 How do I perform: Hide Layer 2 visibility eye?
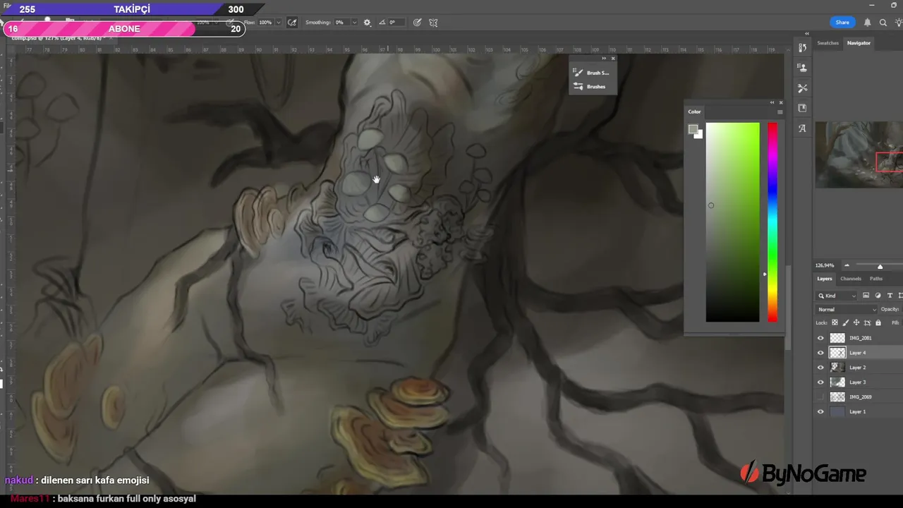tap(820, 368)
